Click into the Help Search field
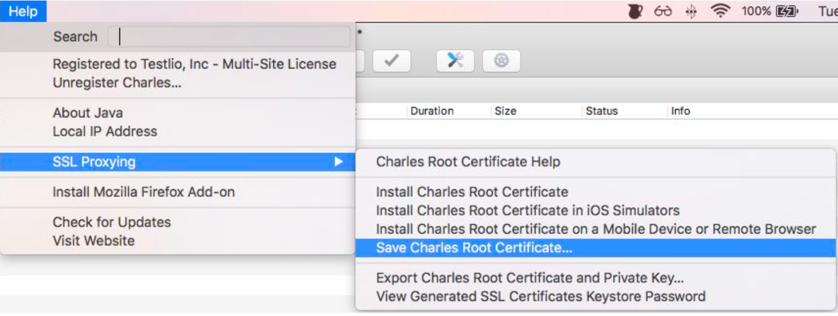The image size is (838, 316). (x=229, y=37)
